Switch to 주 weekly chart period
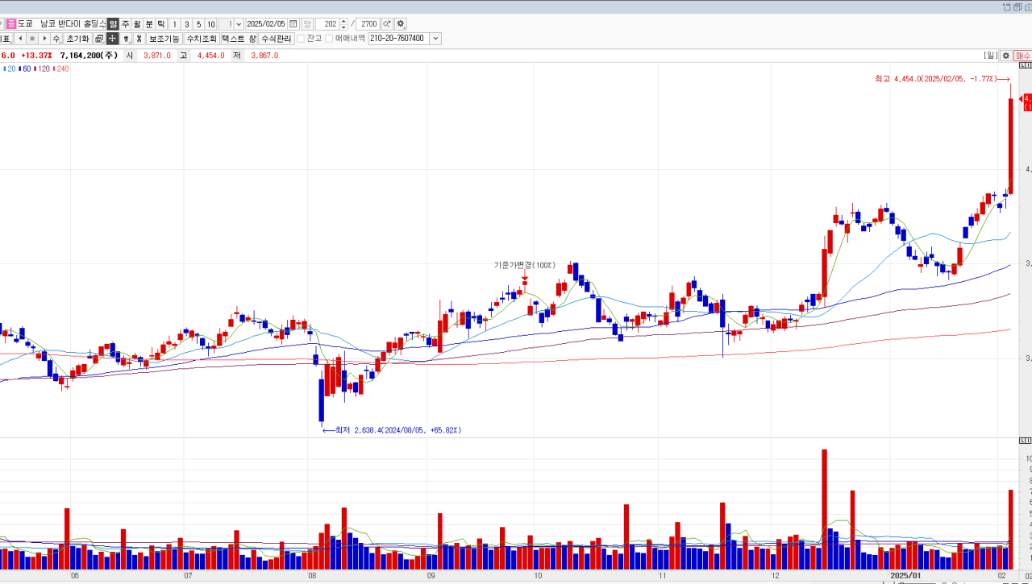1032x584 pixels. (125, 24)
